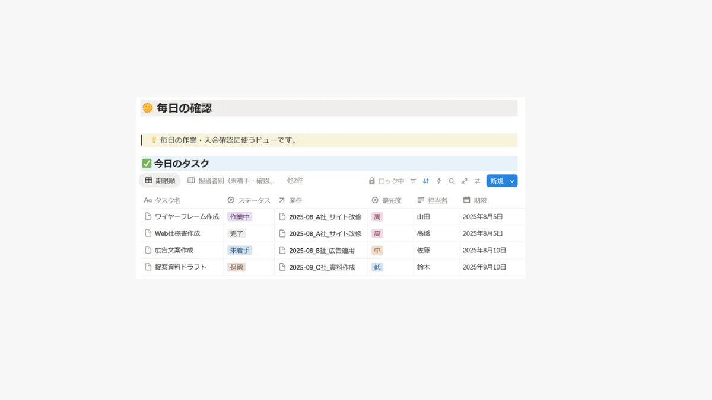Open the 2025-08_B社_広告運用 project link

point(322,250)
